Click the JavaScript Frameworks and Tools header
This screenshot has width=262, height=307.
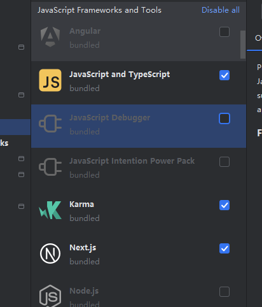tap(99, 10)
